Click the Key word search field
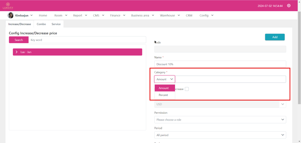The image size is (301, 143). [x=87, y=40]
